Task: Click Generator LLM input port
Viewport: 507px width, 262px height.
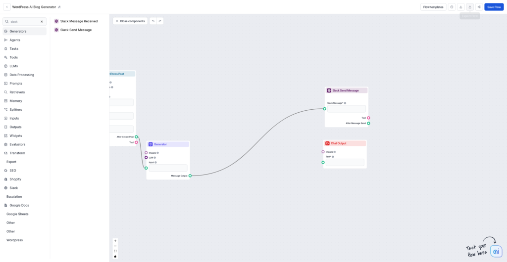Action: [x=146, y=158]
